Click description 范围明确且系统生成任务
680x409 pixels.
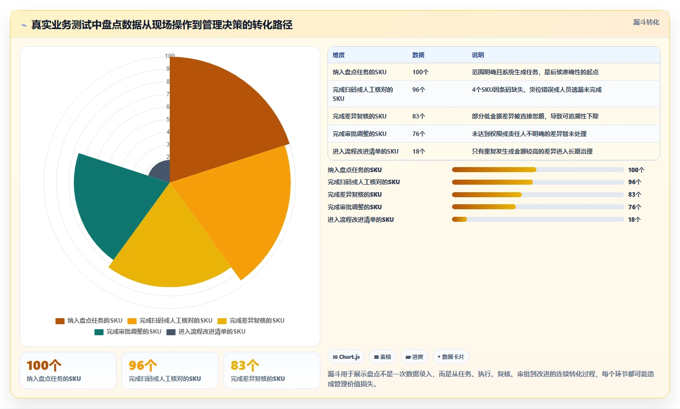535,72
